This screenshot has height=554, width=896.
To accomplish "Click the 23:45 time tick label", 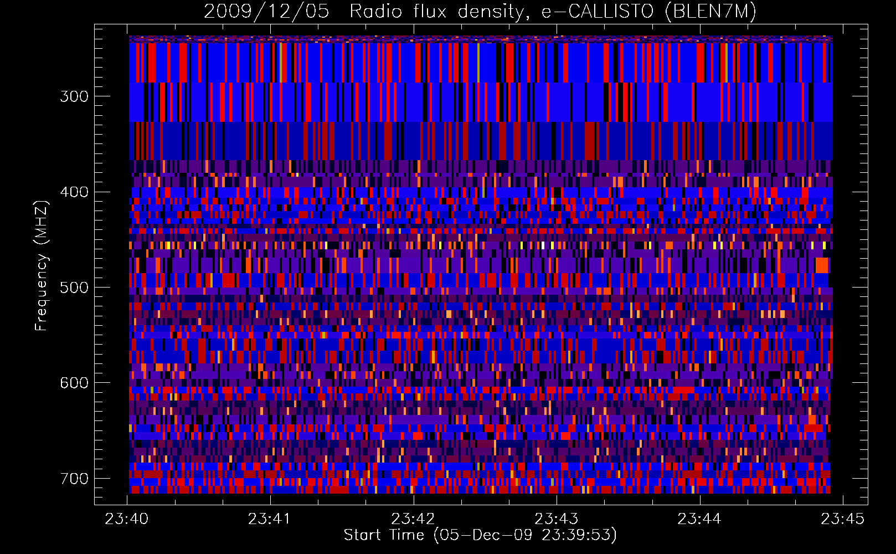I will [842, 519].
